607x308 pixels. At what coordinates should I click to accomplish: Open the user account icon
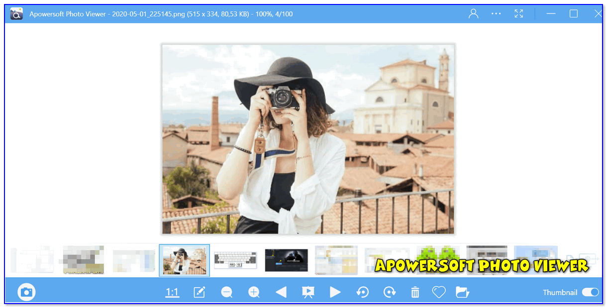[473, 14]
